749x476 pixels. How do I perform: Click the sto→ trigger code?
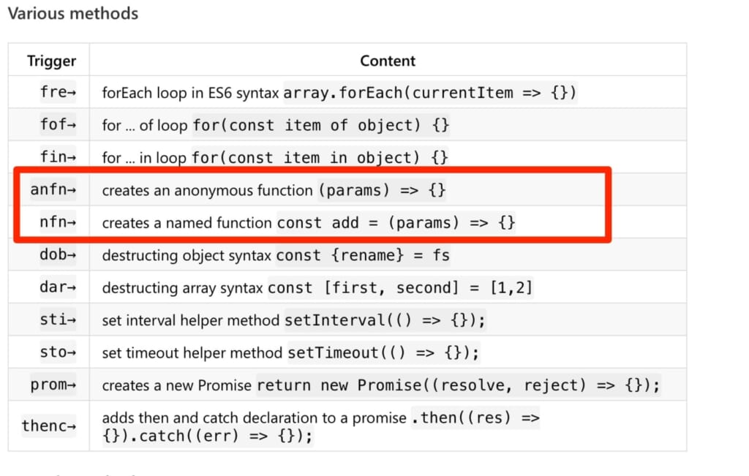click(58, 352)
